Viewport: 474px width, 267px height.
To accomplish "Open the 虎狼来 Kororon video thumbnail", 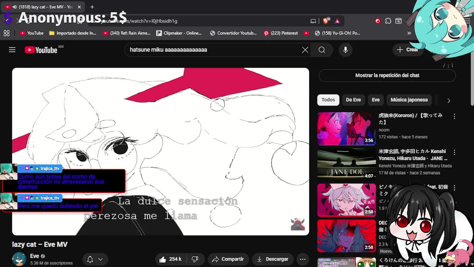I will (x=347, y=129).
